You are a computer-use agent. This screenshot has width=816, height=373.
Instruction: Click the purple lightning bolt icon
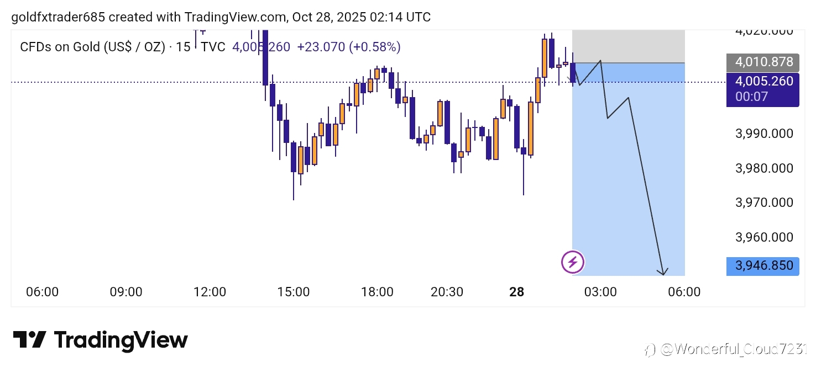click(x=573, y=262)
